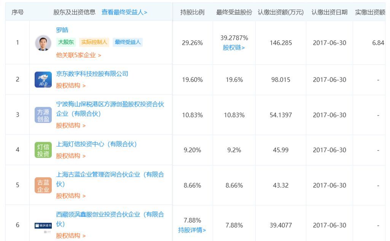Click the orange 古蓝企业 logo icon
Screen dimensions: 390x241
43,185
